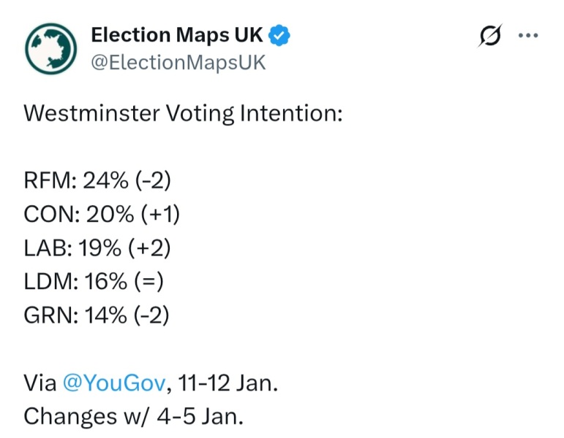
Task: Click the blue verified checkmark badge
Action: click(280, 35)
